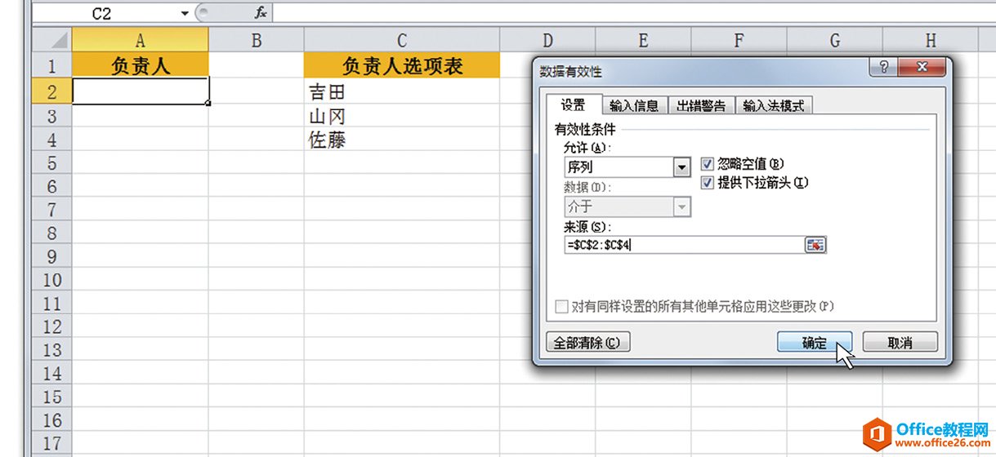The image size is (996, 457).
Task: Select column A header
Action: (x=141, y=40)
